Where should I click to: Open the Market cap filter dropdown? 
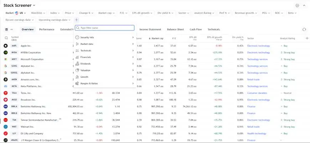107,13
